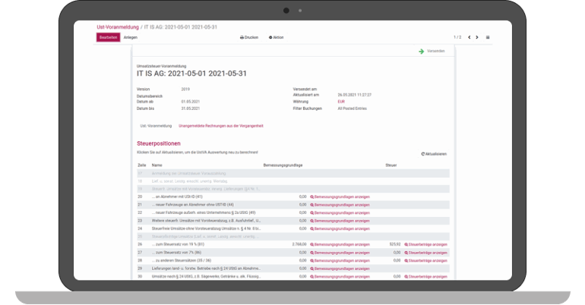Follow the Ust-Voranmeldung breadcrumb link
The width and height of the screenshot is (585, 305).
(114, 27)
